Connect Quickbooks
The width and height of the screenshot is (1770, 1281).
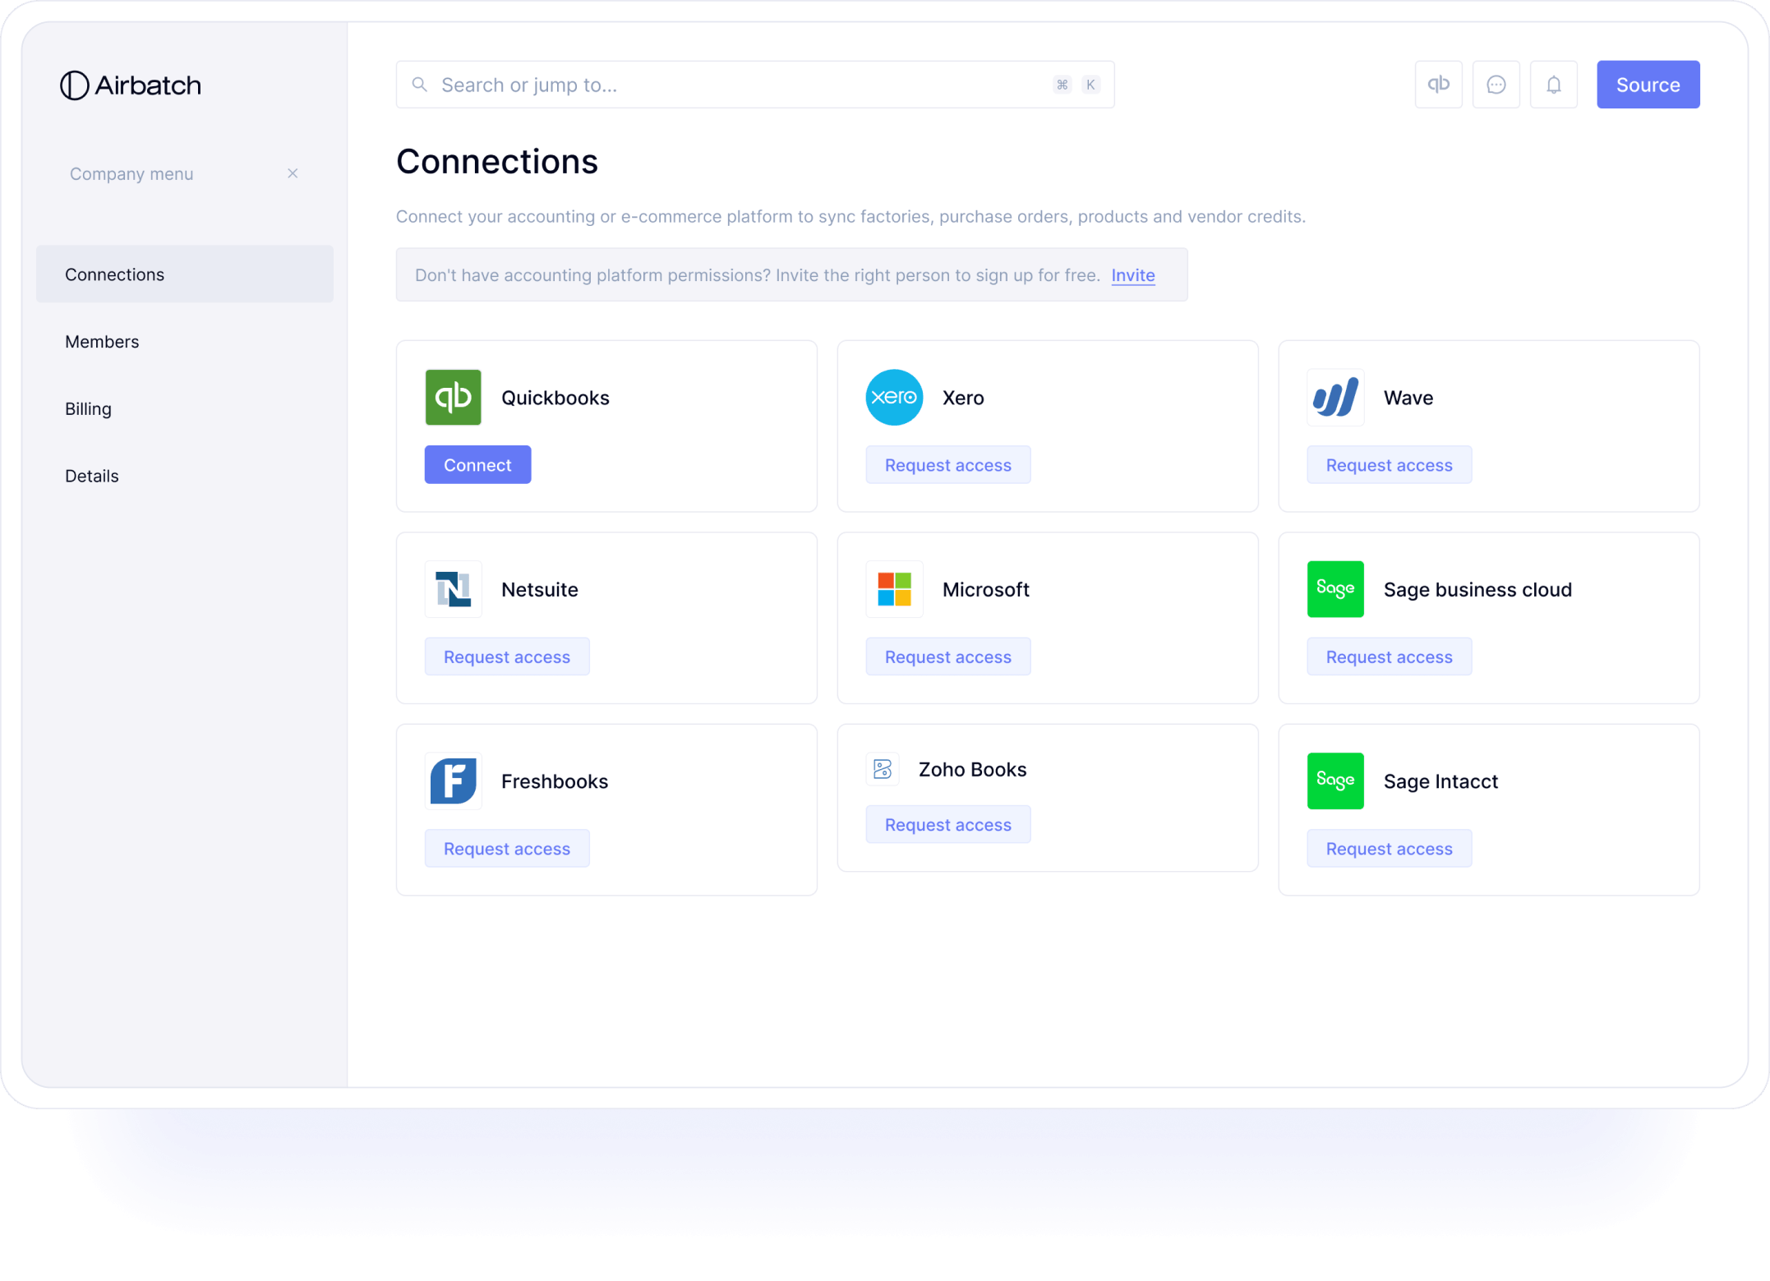coord(477,464)
